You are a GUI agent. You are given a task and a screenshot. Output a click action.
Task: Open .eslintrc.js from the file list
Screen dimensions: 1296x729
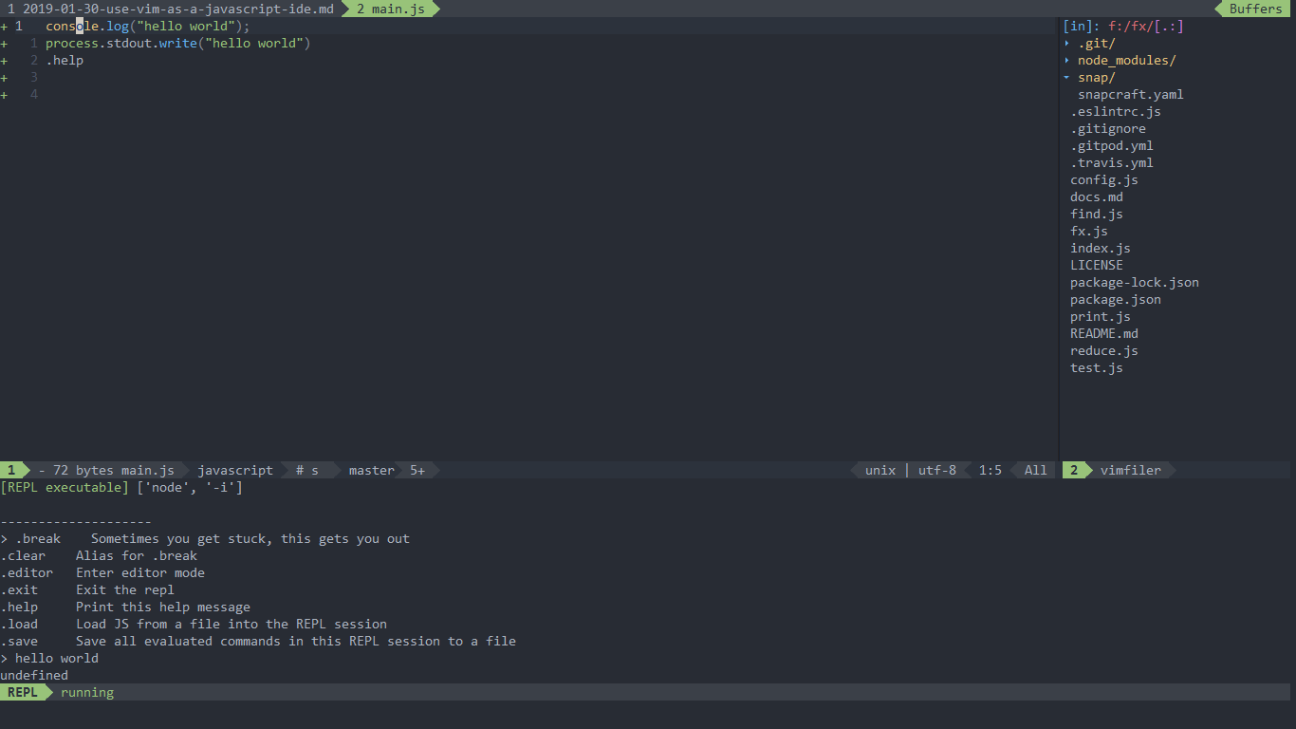[x=1116, y=111]
